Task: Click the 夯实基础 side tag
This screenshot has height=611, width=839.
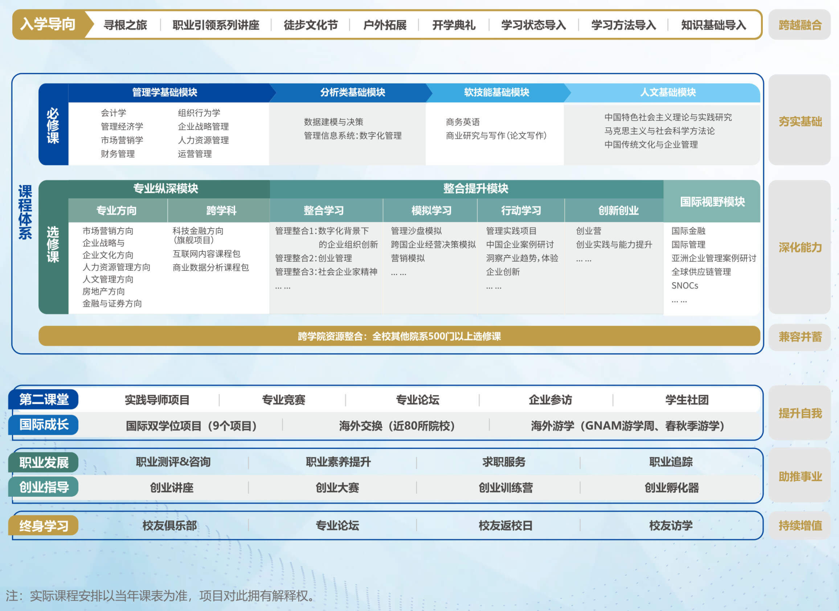Action: tap(800, 122)
